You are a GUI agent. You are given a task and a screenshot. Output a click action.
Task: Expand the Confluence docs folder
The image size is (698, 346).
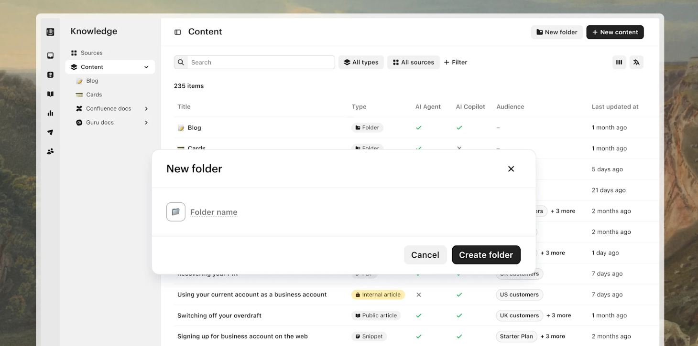(x=146, y=109)
